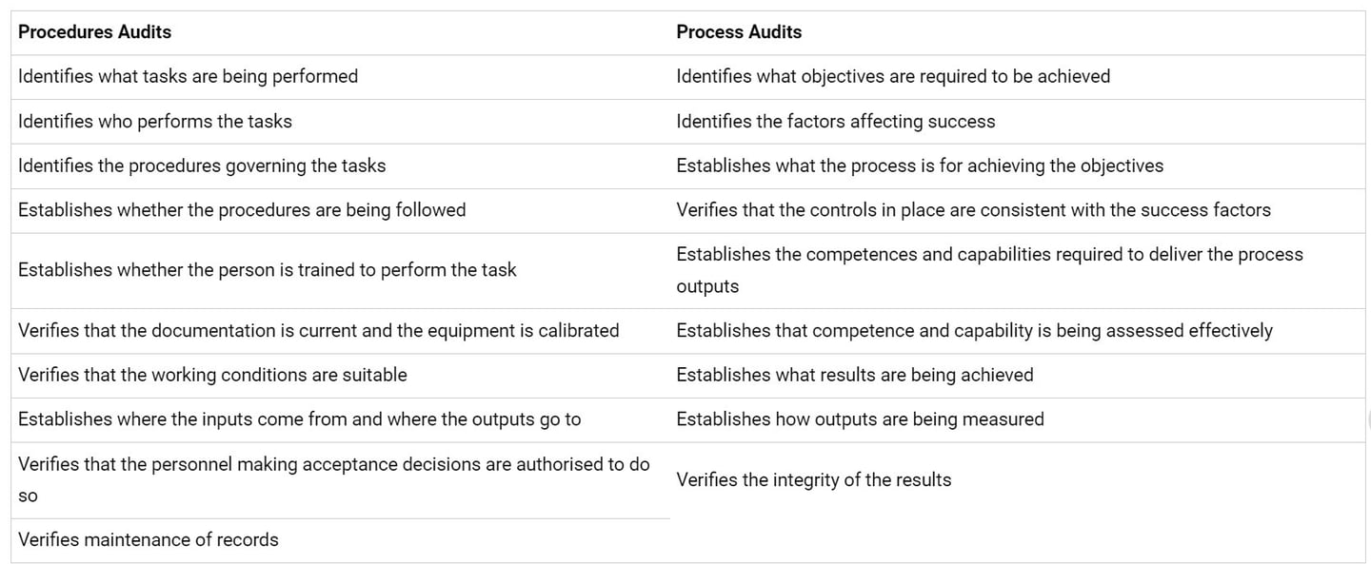
Task: Select 'Establishes the competences and capabilities required' cell
Action: click(x=1017, y=271)
